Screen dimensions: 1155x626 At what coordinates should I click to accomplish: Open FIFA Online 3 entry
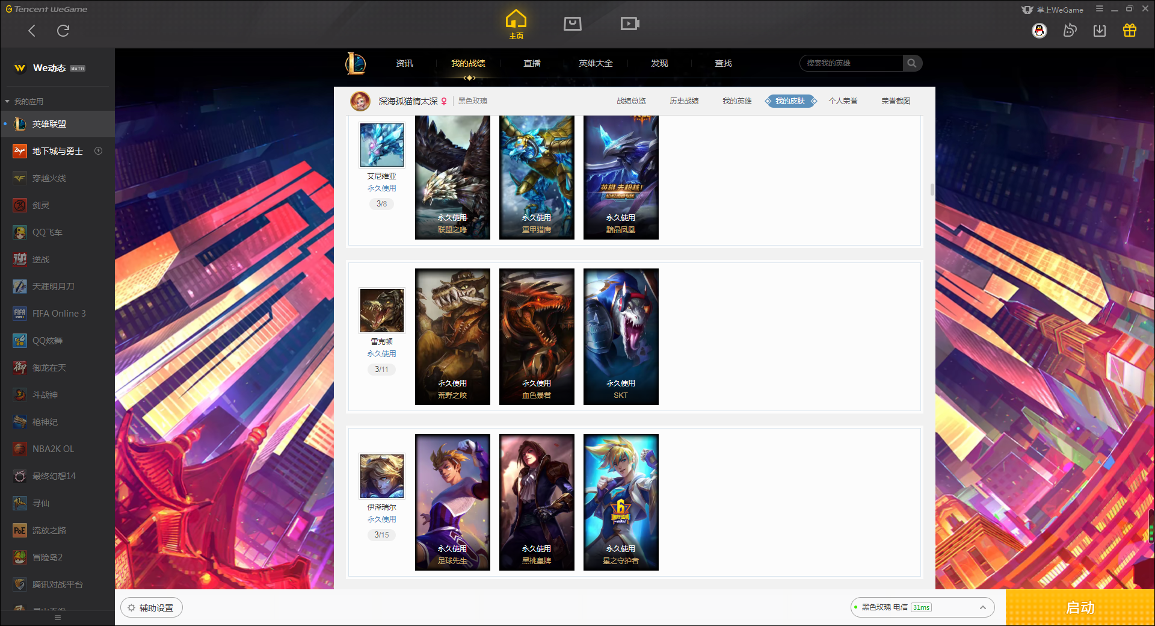pos(57,314)
